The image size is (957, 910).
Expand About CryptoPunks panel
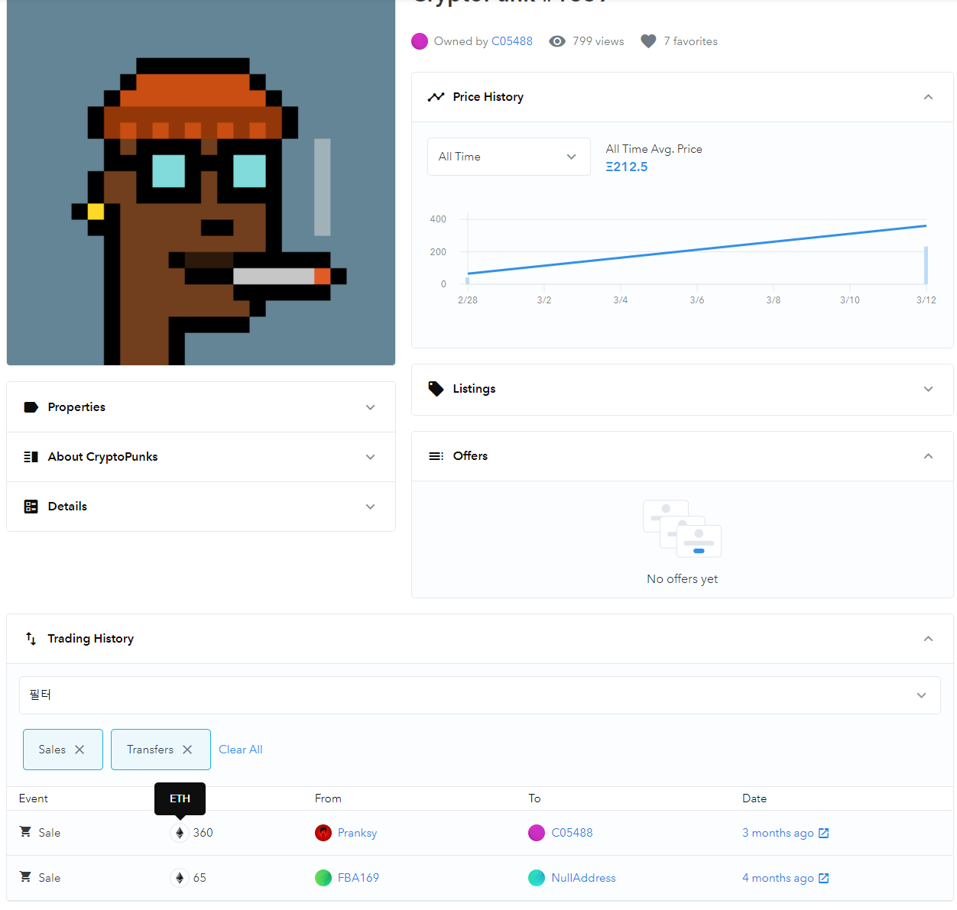click(x=370, y=457)
